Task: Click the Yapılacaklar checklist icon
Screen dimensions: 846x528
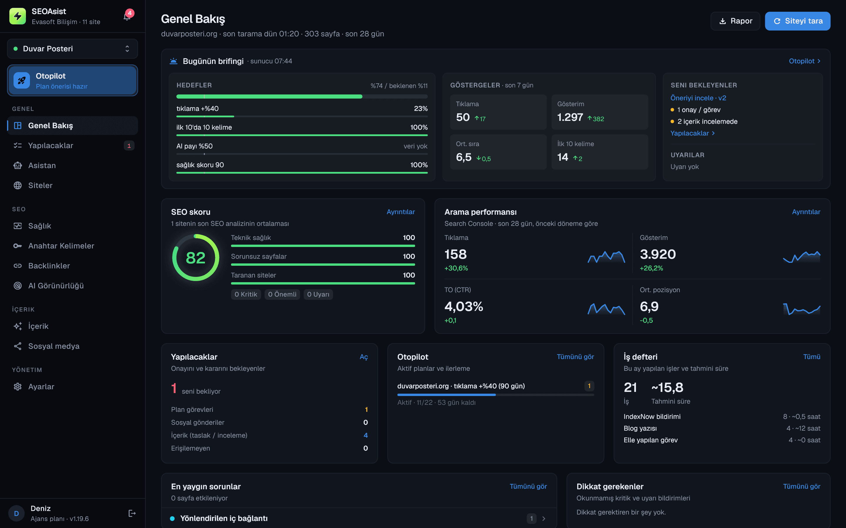Action: pyautogui.click(x=18, y=145)
